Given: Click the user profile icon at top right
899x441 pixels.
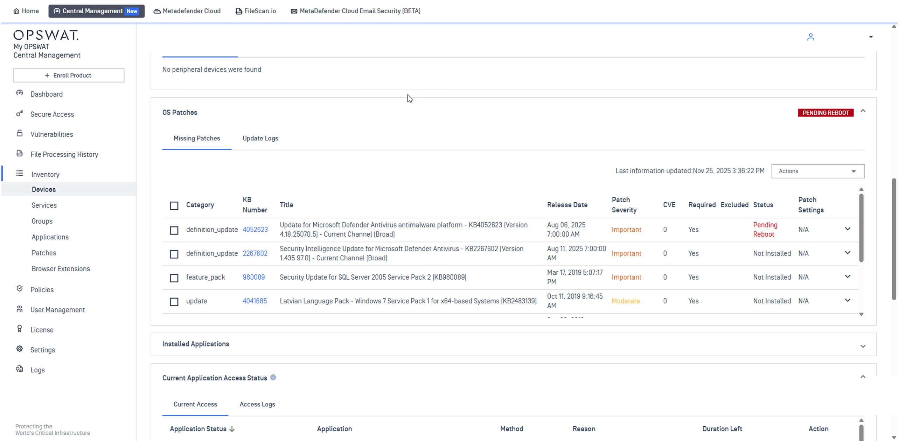Looking at the screenshot, I should point(810,37).
